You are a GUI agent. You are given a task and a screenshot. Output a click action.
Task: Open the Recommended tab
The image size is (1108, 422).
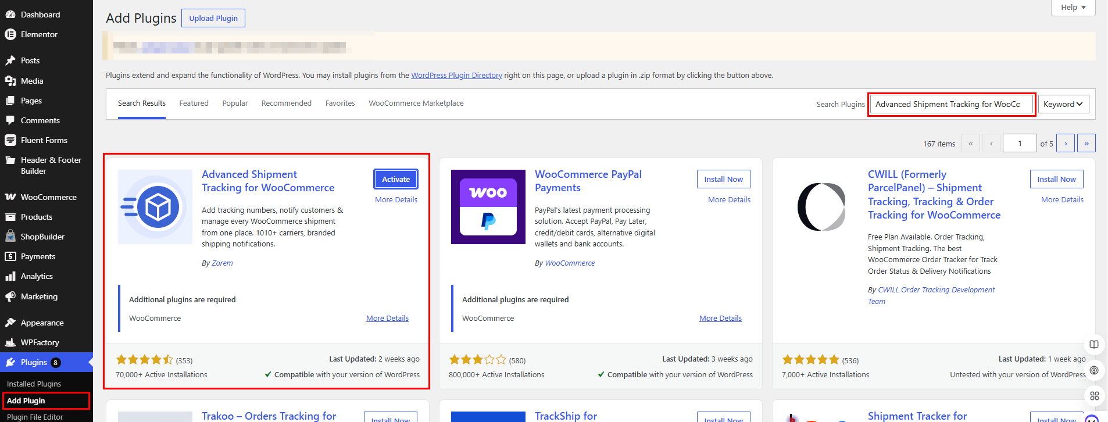[287, 103]
